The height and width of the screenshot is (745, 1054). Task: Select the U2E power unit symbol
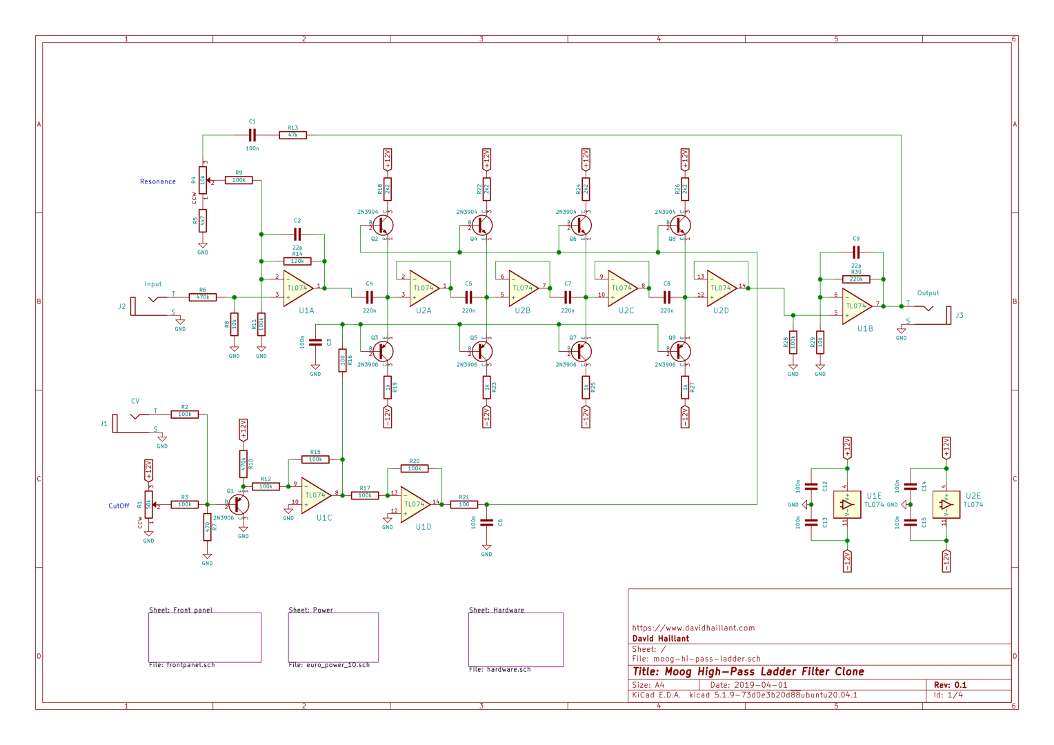946,504
